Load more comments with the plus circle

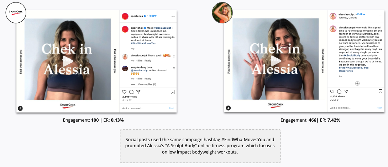(x=357, y=84)
